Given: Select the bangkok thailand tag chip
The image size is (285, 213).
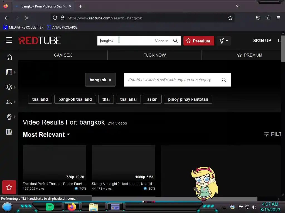Looking at the screenshot, I should (x=75, y=99).
